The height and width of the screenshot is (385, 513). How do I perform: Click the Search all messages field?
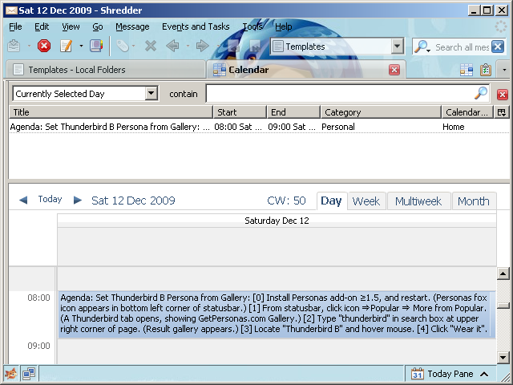462,47
